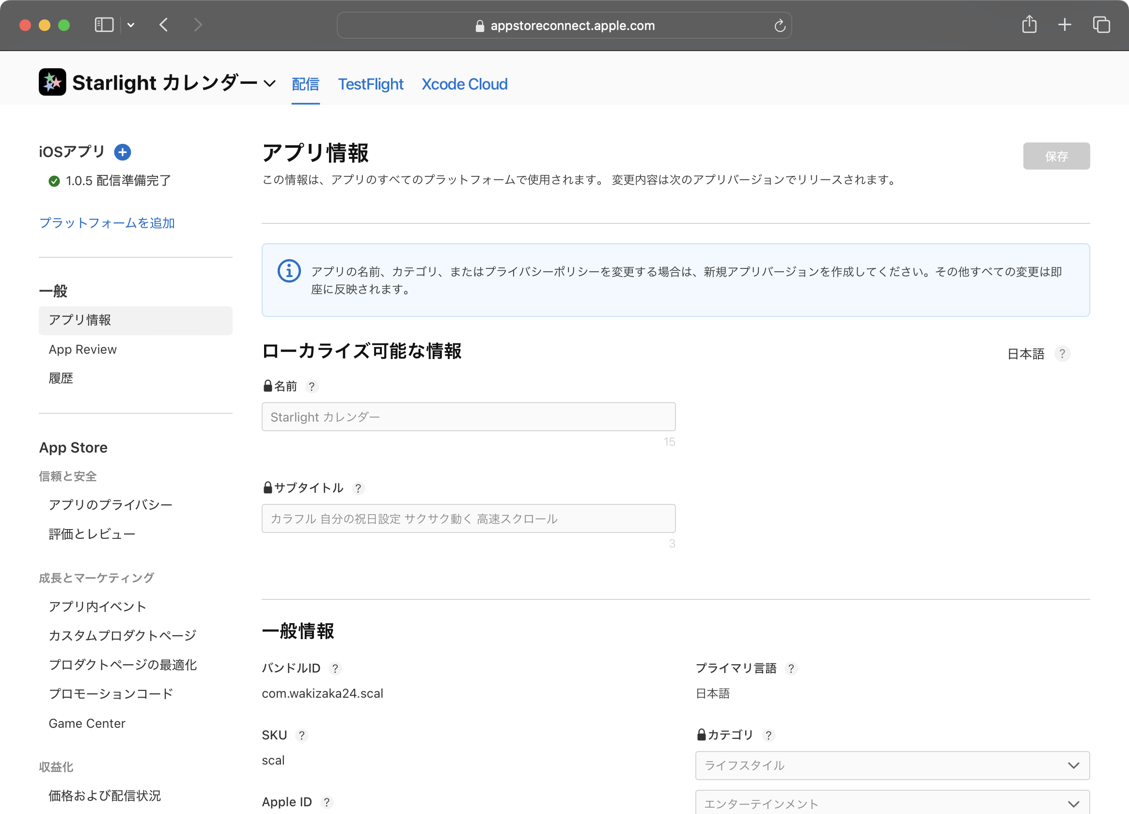
Task: Open the ライフスタイル category dropdown
Action: coord(892,765)
